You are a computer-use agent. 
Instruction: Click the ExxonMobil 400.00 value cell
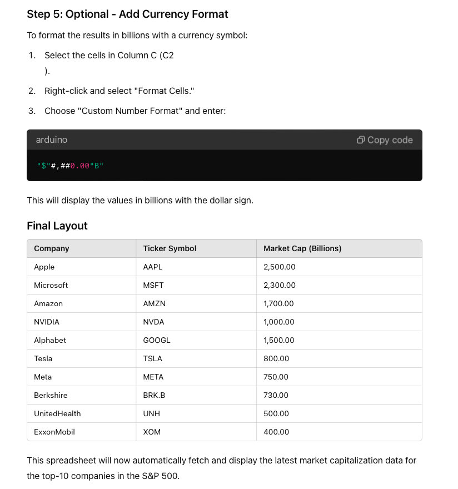(x=276, y=432)
